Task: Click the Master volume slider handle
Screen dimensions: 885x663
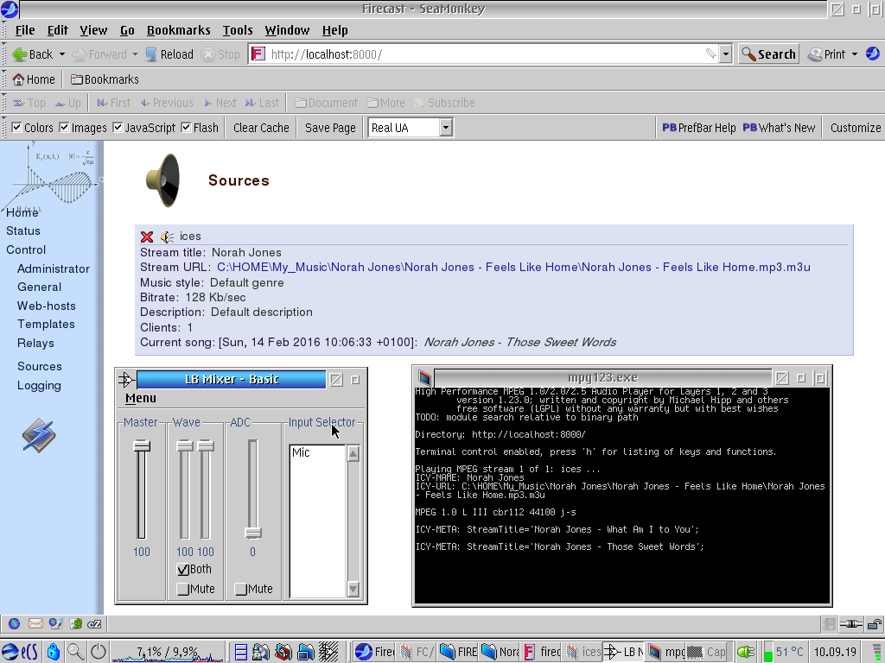Action: pos(141,445)
